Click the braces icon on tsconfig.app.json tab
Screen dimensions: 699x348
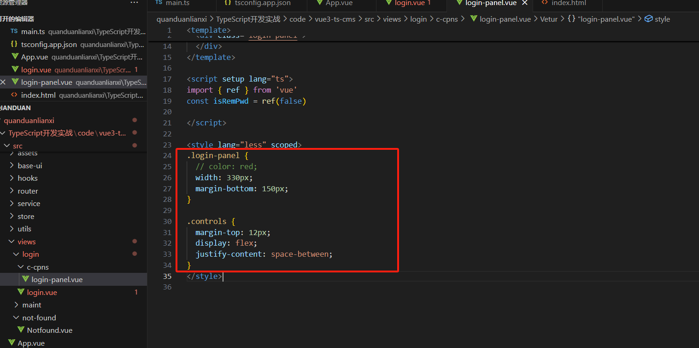(228, 3)
